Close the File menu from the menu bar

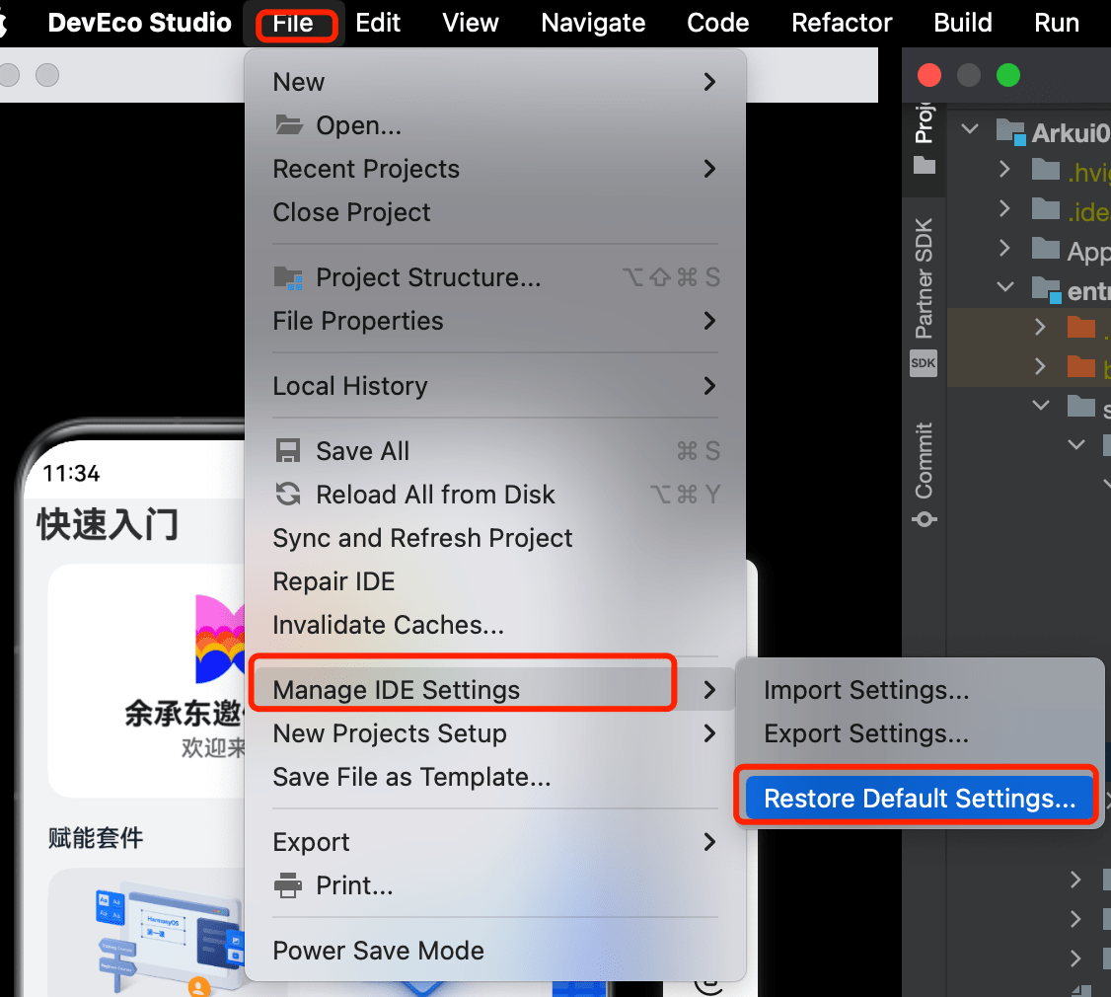click(293, 23)
